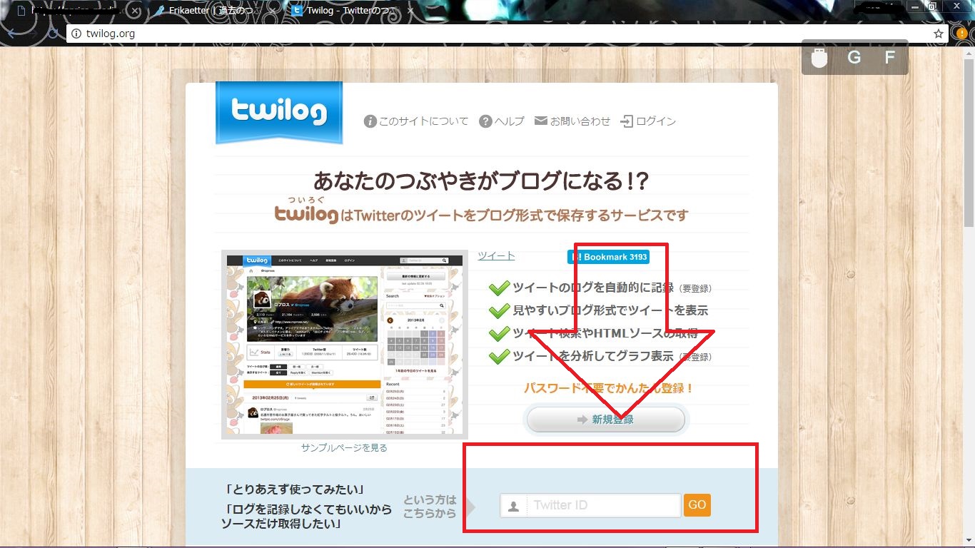The height and width of the screenshot is (548, 975).
Task: Bookmark this page with the star icon
Action: point(939,34)
